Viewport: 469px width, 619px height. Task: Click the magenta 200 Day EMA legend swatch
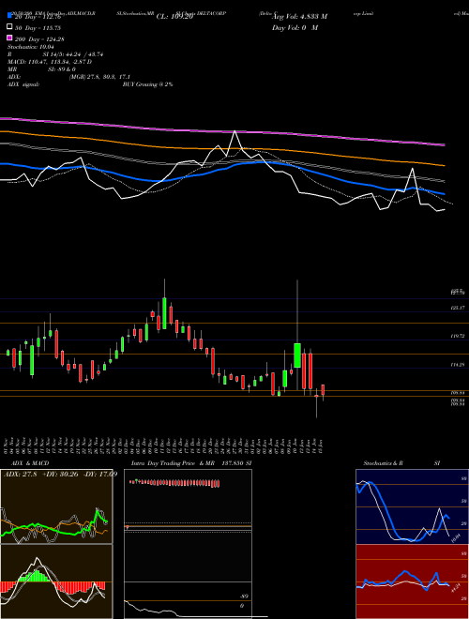(10, 38)
